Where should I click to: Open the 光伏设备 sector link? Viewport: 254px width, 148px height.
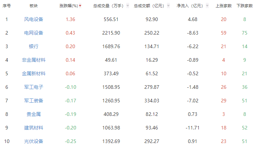click(x=34, y=141)
